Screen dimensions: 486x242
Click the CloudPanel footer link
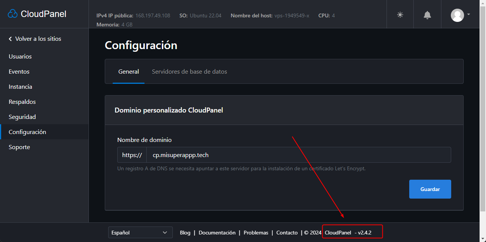coord(338,233)
